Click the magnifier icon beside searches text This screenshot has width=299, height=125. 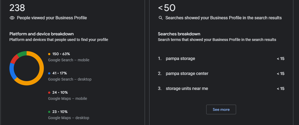pos(161,18)
